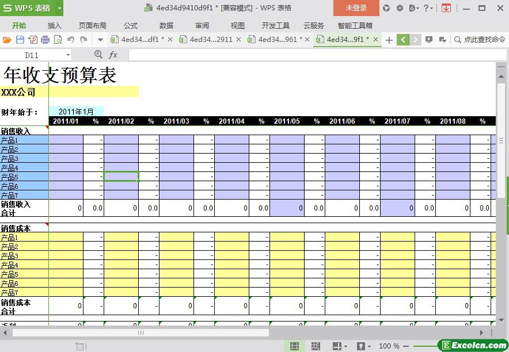
Task: Click the save icon in quick toolbar
Action: 20,40
